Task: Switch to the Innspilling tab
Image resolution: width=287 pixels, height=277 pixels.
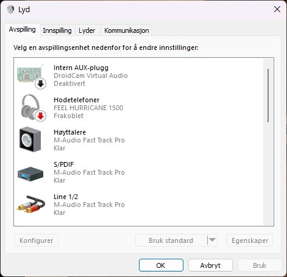Action: [x=57, y=30]
